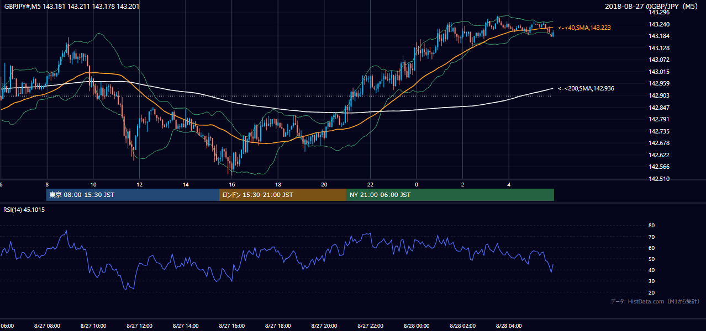
Task: Click the 8/28 02:00 bottom date label
Action: click(x=462, y=326)
